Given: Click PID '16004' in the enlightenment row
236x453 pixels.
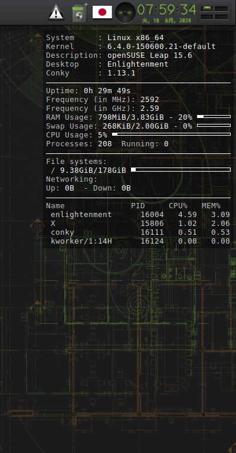Looking at the screenshot, I should point(152,215).
